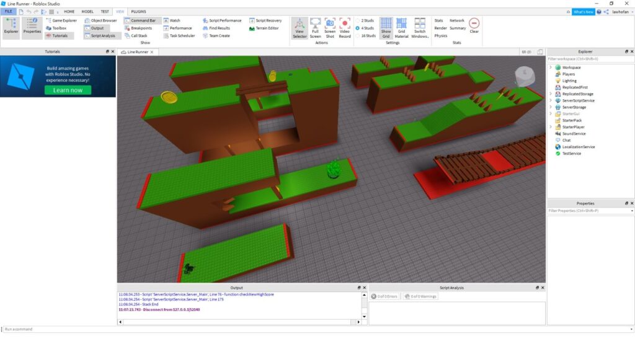
Task: Open the Call Stack window
Action: click(x=136, y=35)
